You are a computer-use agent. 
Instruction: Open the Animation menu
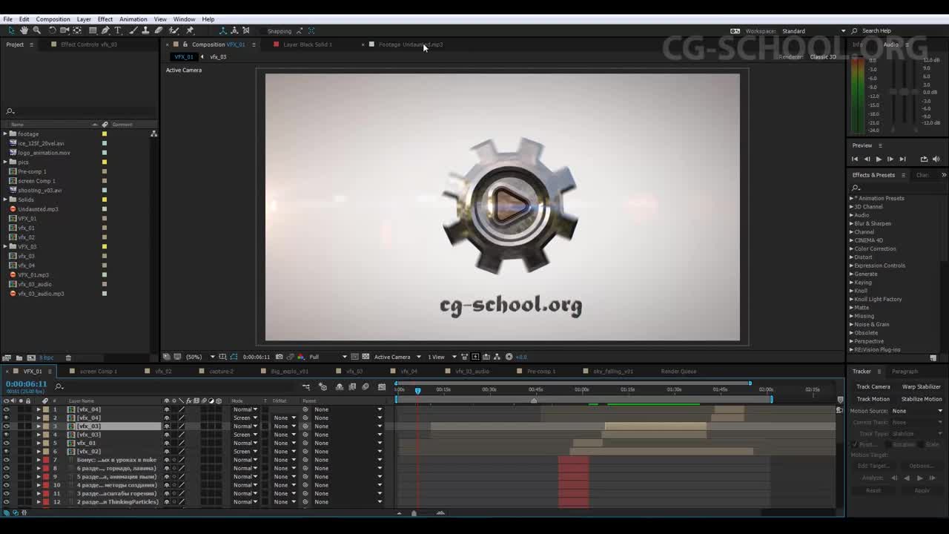(133, 19)
